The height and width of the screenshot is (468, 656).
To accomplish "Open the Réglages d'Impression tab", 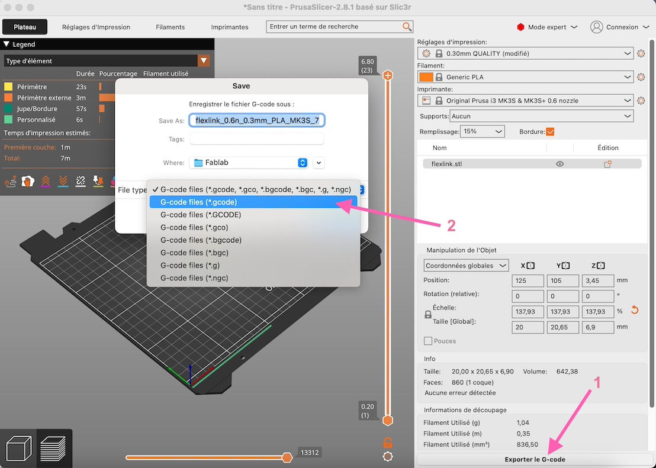I will pos(97,27).
